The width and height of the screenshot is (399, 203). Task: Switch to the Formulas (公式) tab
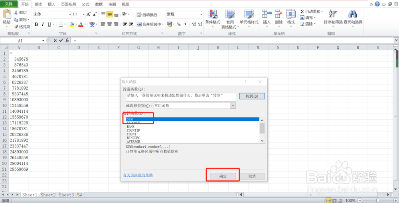(85, 4)
